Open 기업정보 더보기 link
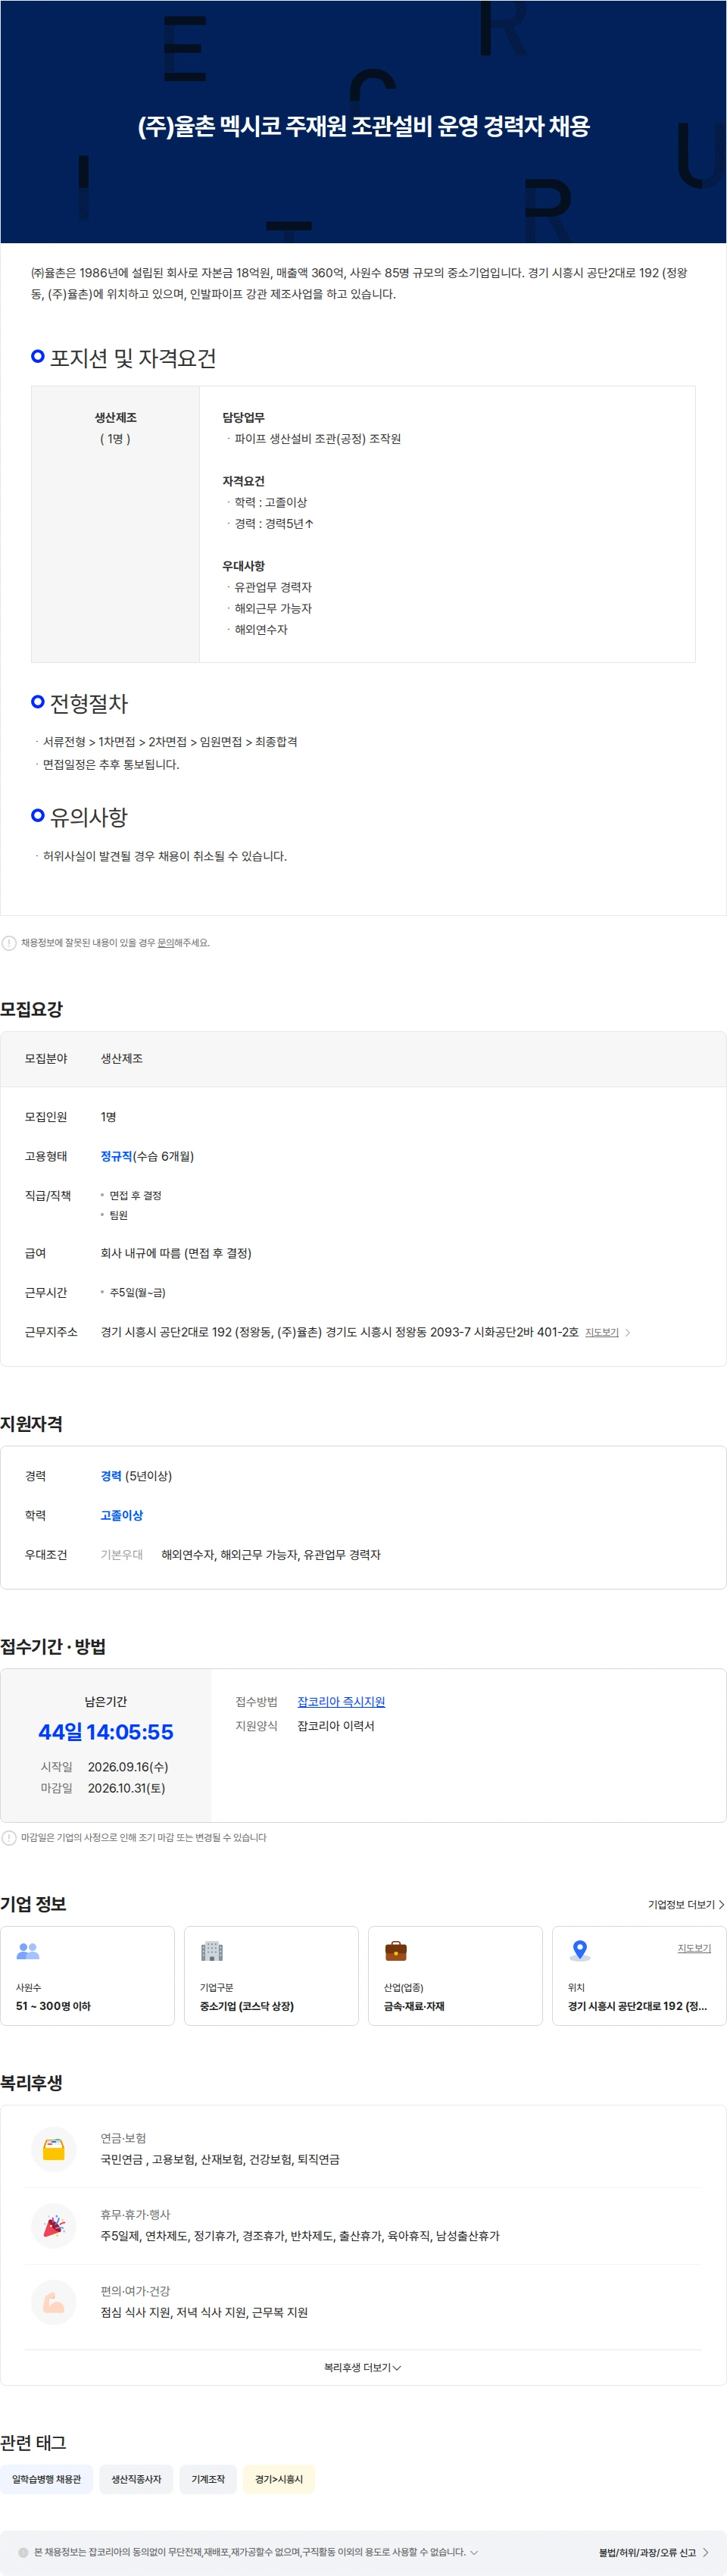The height and width of the screenshot is (2576, 727). [686, 1904]
